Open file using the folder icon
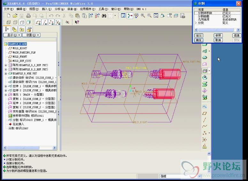Screen dimensions: 248x181 15,16
